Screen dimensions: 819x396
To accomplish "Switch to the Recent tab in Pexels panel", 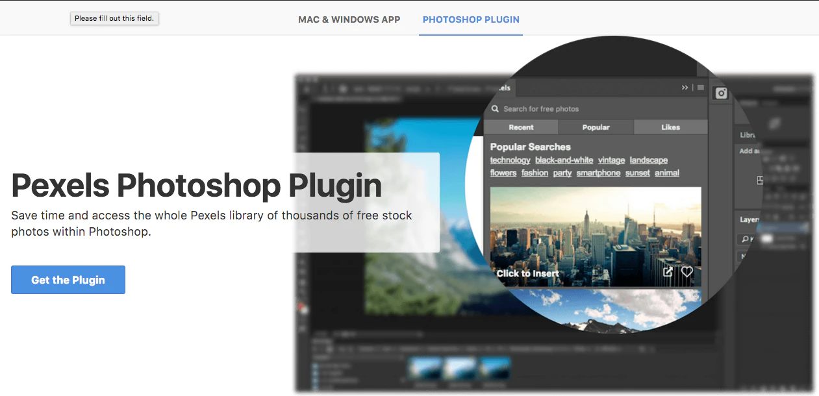I will click(521, 127).
